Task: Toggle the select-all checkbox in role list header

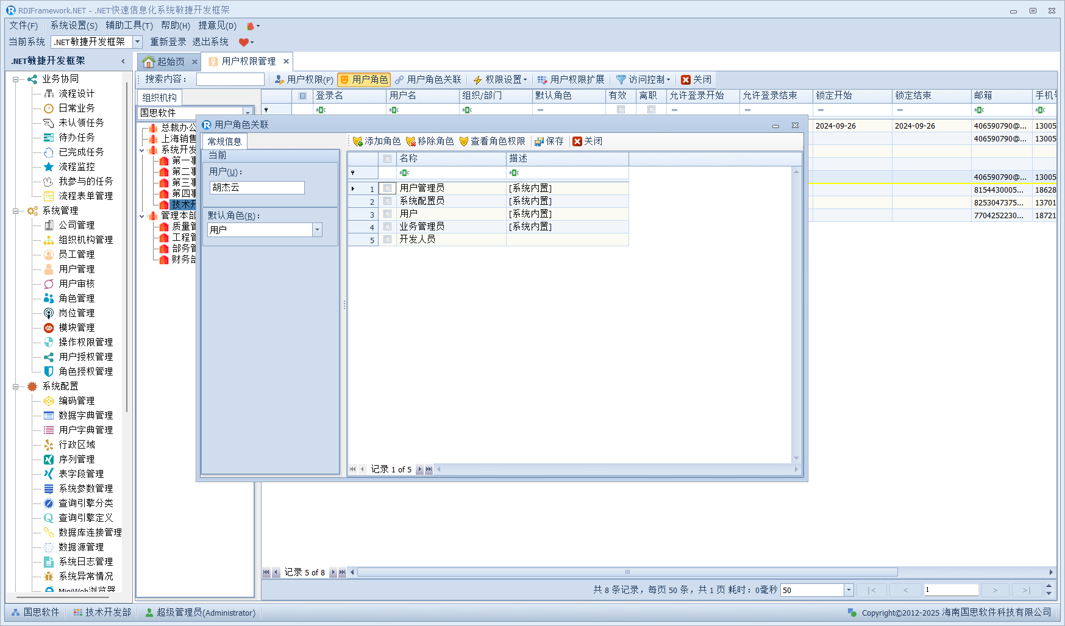Action: (x=387, y=158)
